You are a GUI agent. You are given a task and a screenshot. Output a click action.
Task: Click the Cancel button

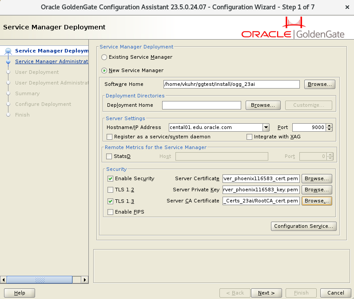(336, 293)
